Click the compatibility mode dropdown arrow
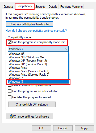 66,49
